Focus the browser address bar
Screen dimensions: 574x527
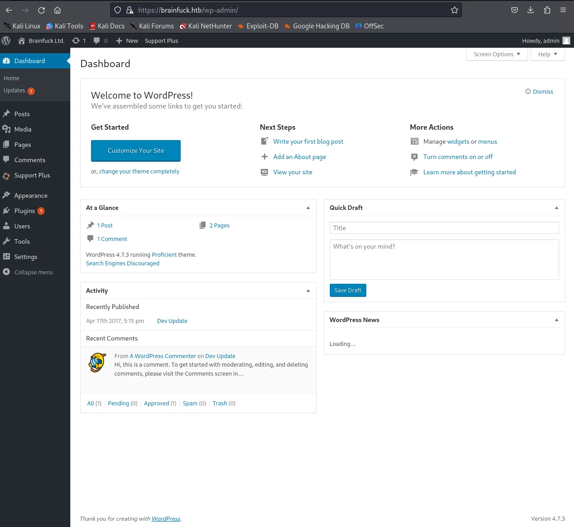point(286,10)
